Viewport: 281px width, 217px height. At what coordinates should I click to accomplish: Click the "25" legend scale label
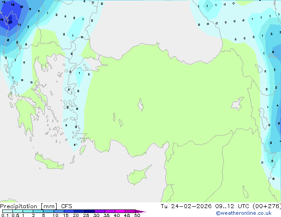pyautogui.click(x=86, y=215)
